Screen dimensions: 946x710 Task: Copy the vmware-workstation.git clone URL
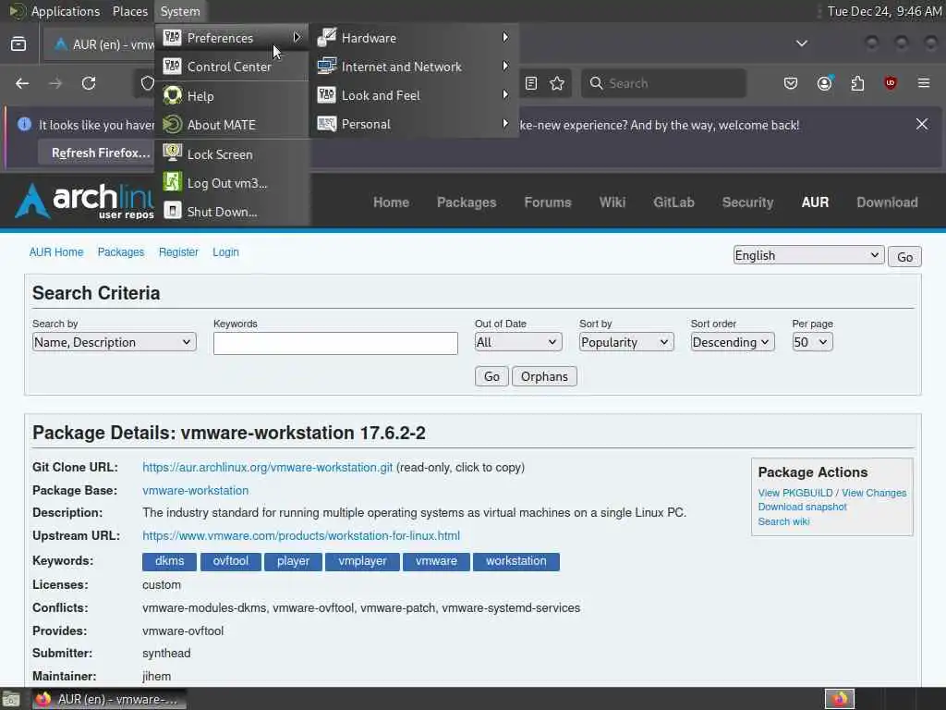(267, 467)
